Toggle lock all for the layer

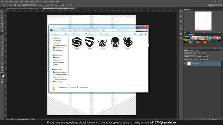[x=196, y=59]
